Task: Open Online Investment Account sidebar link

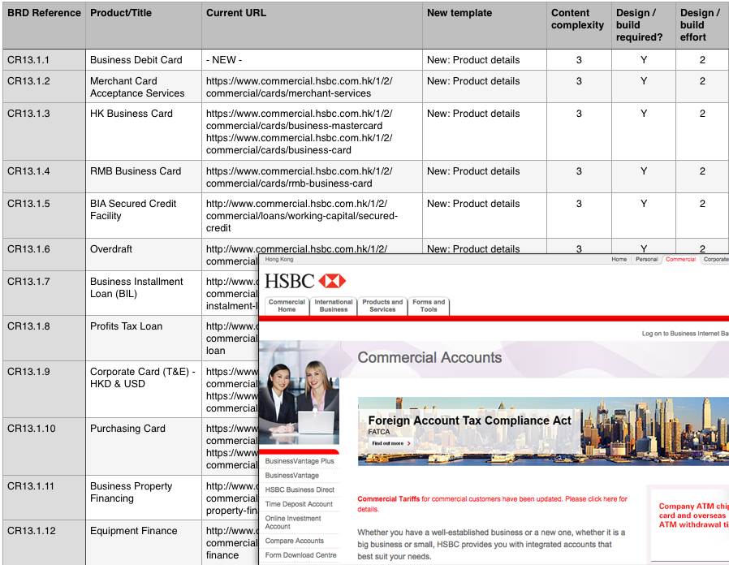Action: point(293,522)
